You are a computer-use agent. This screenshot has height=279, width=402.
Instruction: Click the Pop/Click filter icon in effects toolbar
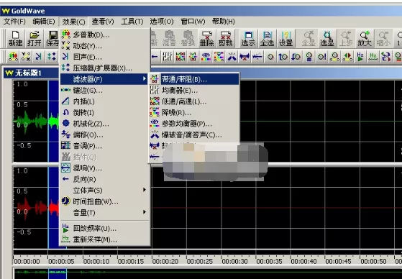[232, 57]
